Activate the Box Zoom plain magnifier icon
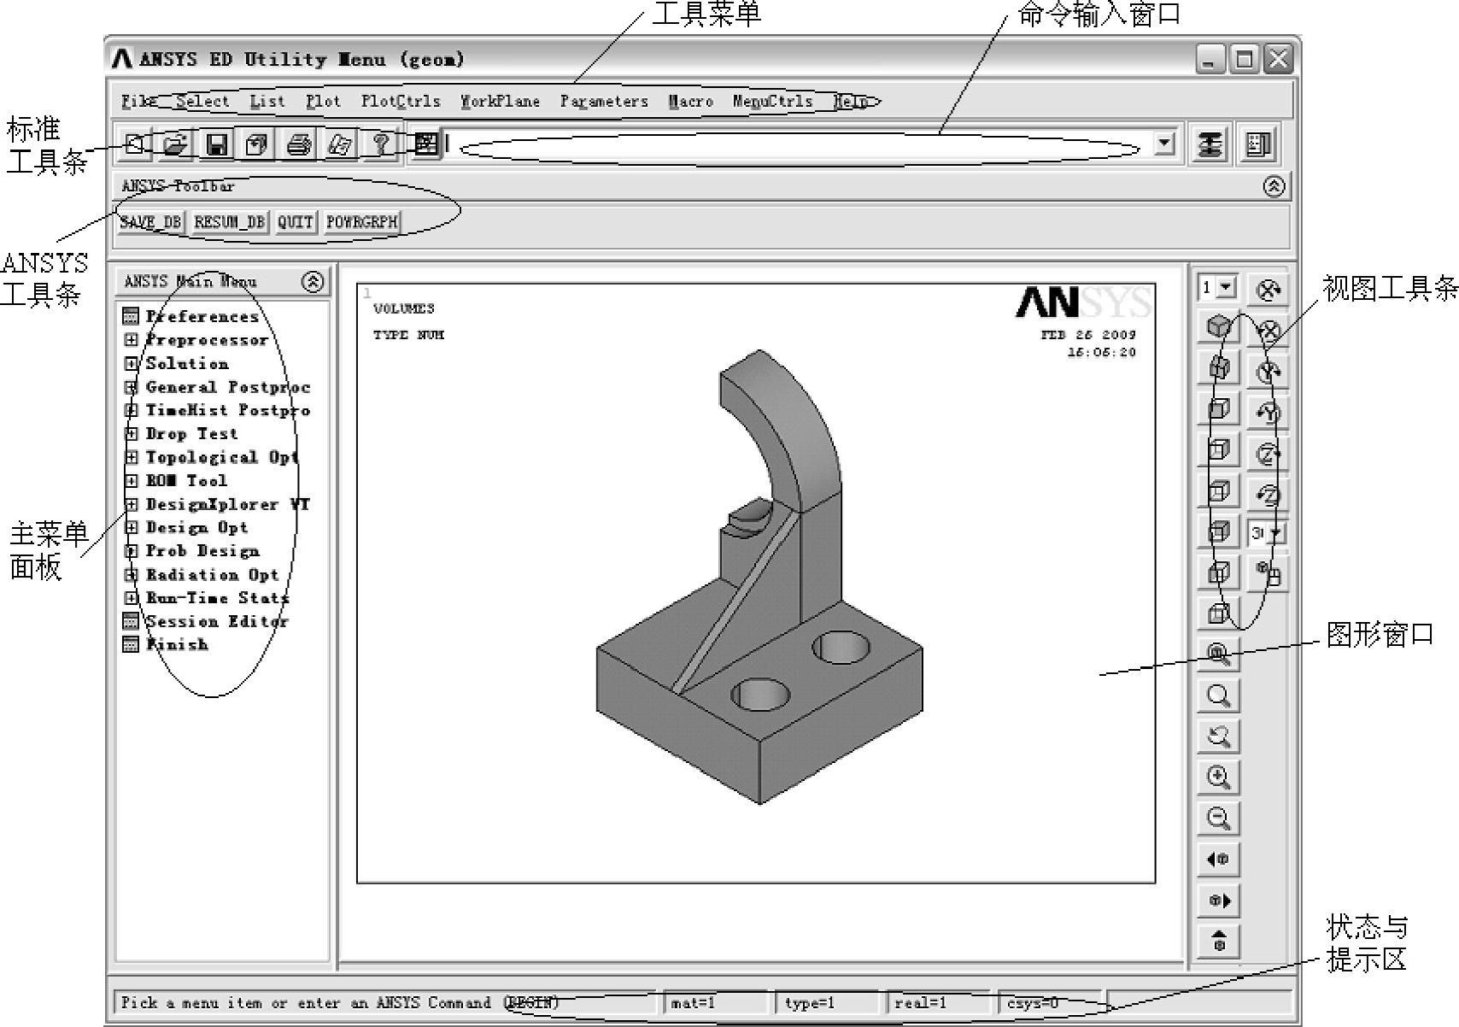The height and width of the screenshot is (1027, 1459). [1219, 696]
